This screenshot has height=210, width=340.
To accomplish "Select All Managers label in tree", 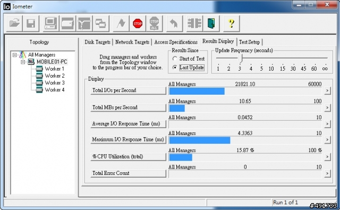I will click(x=41, y=55).
